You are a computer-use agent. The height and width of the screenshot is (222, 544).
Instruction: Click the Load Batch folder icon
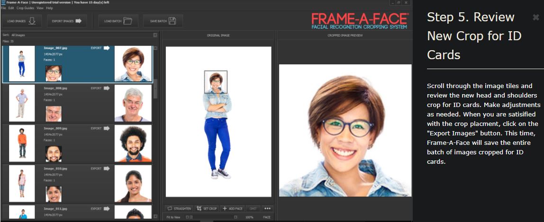click(x=127, y=21)
